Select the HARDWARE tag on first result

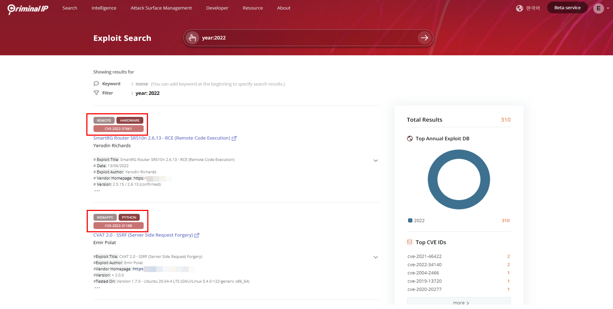[x=129, y=120]
